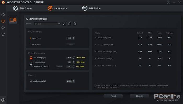The image size is (183, 104).
Task: Open the arrow-shaped sidebar icon
Action: click(3, 28)
